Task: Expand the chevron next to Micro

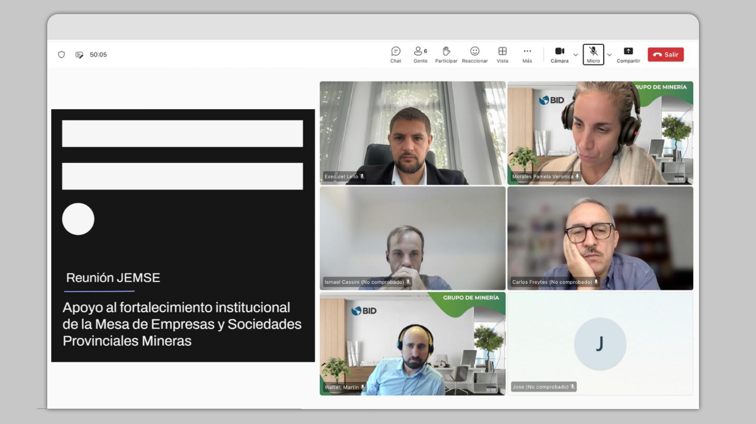Action: click(610, 55)
